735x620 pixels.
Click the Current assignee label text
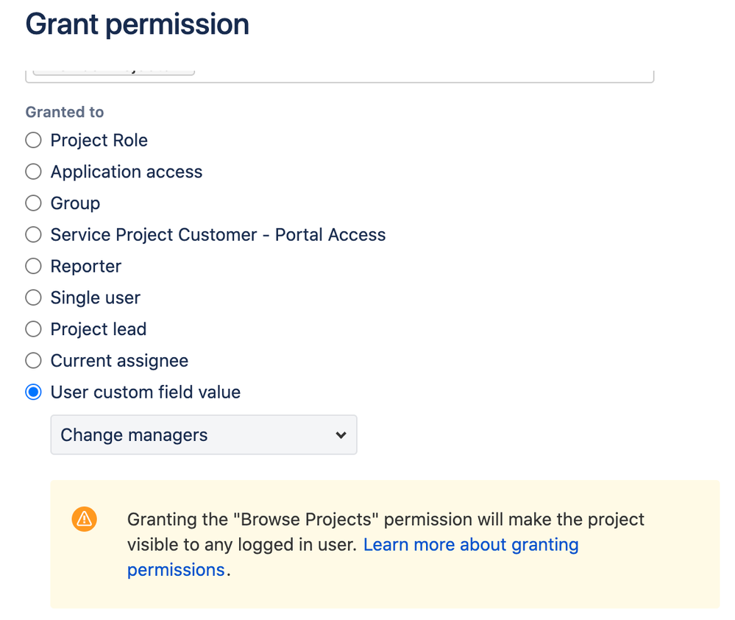119,361
